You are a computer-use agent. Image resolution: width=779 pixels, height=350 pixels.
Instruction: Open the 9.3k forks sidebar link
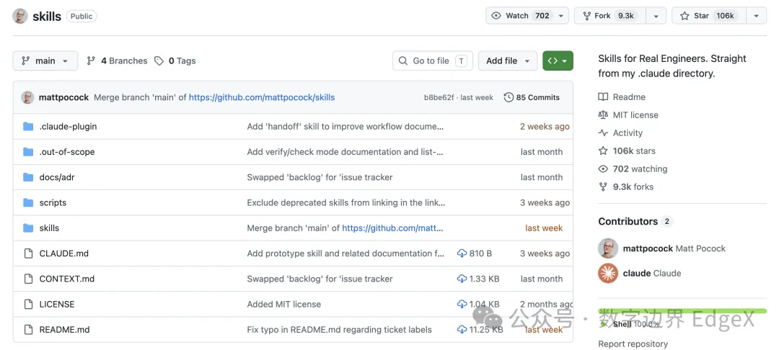coord(626,187)
